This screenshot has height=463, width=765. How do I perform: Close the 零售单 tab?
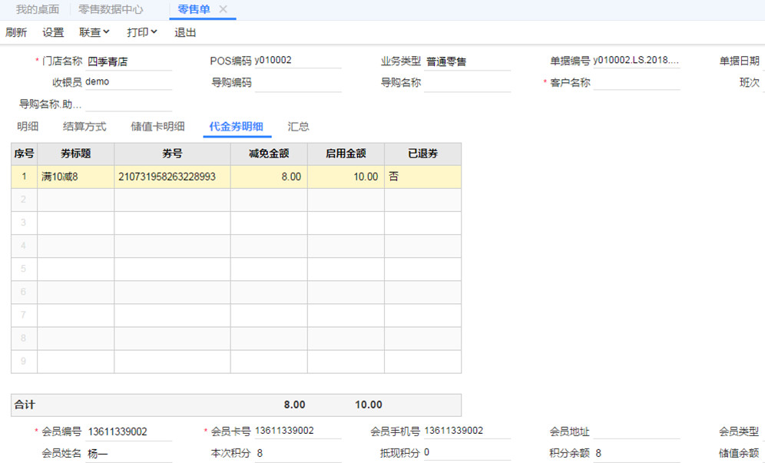(x=224, y=9)
